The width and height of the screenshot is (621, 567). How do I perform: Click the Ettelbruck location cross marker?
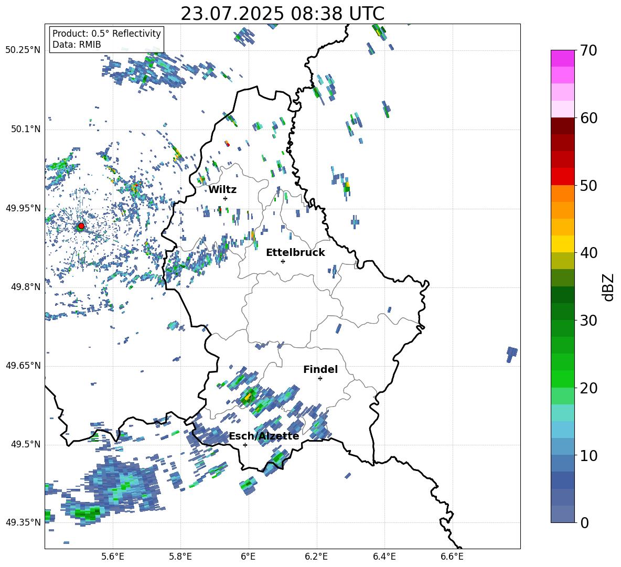283,261
